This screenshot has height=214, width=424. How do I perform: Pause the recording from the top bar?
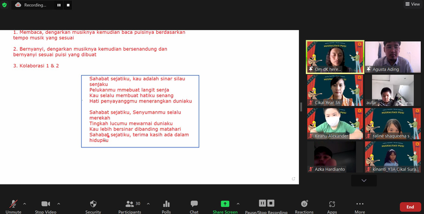tap(59, 5)
